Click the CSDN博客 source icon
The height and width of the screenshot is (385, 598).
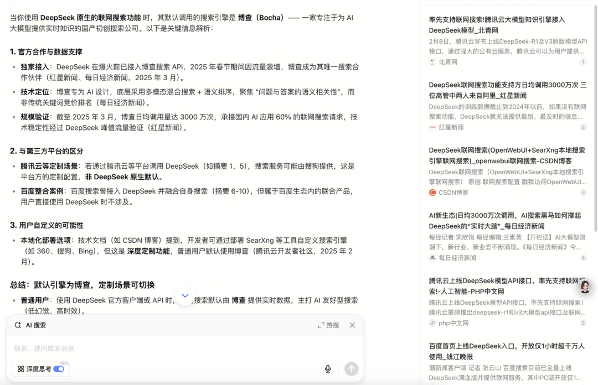432,192
